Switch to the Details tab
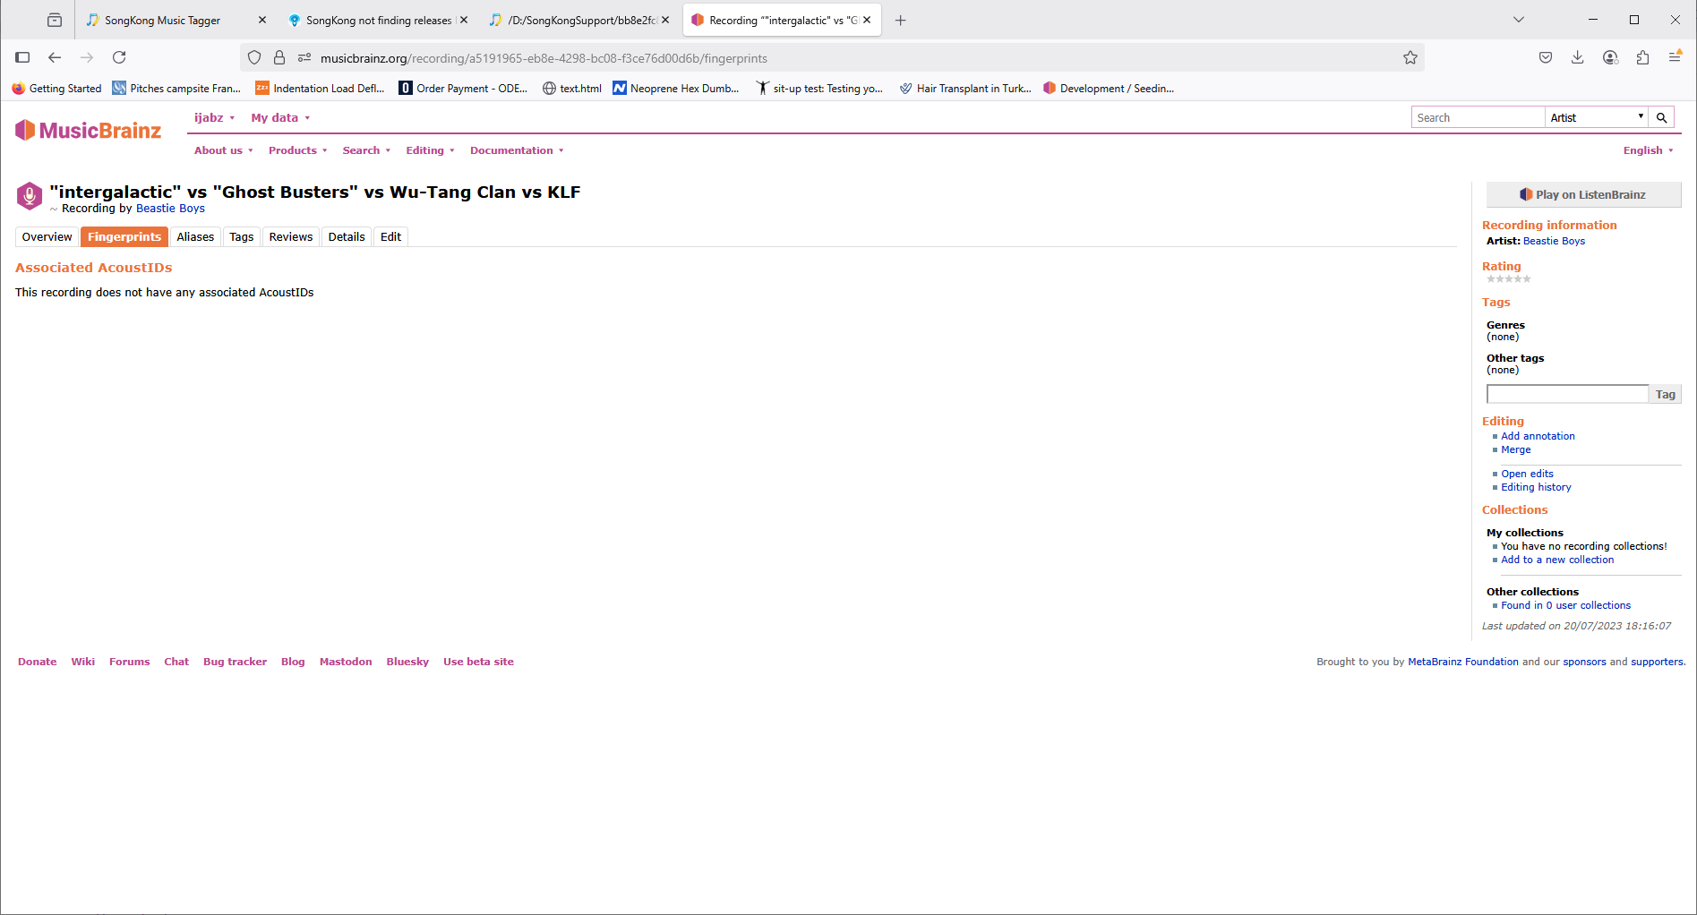The width and height of the screenshot is (1697, 915). click(x=347, y=236)
